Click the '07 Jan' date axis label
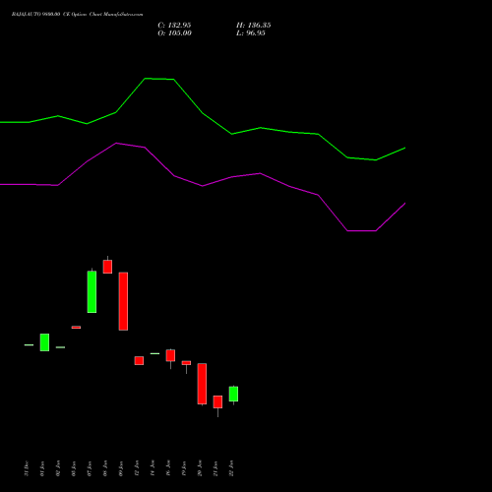The image size is (492, 492). coord(90,468)
